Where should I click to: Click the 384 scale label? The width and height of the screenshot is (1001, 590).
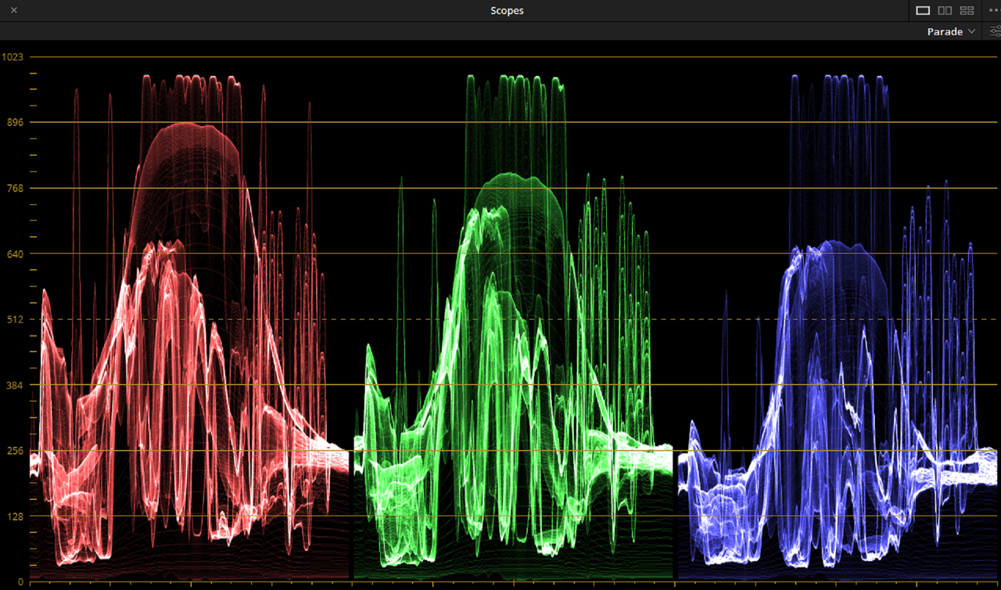tap(16, 385)
